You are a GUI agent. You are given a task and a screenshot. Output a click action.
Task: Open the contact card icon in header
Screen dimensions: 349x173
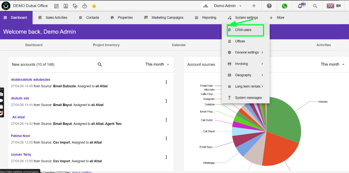tap(66, 6)
